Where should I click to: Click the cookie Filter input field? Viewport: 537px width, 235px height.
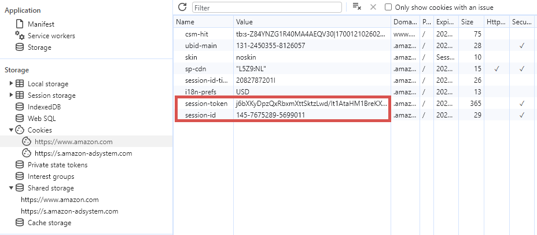click(266, 8)
